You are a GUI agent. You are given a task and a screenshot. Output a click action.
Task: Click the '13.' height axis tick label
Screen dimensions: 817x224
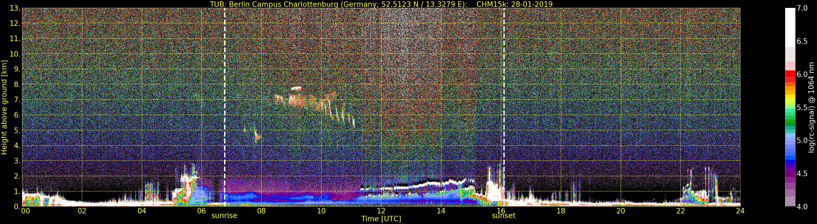pyautogui.click(x=15, y=8)
